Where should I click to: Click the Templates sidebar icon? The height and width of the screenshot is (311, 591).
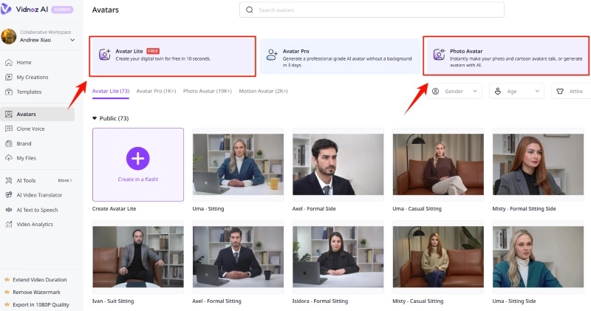click(x=9, y=92)
